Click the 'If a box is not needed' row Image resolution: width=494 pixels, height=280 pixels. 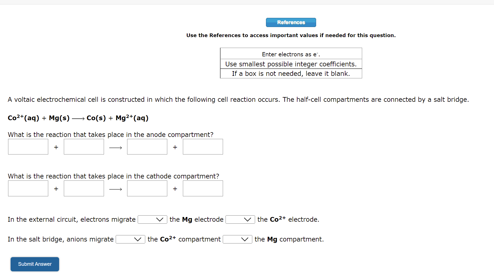coord(291,73)
